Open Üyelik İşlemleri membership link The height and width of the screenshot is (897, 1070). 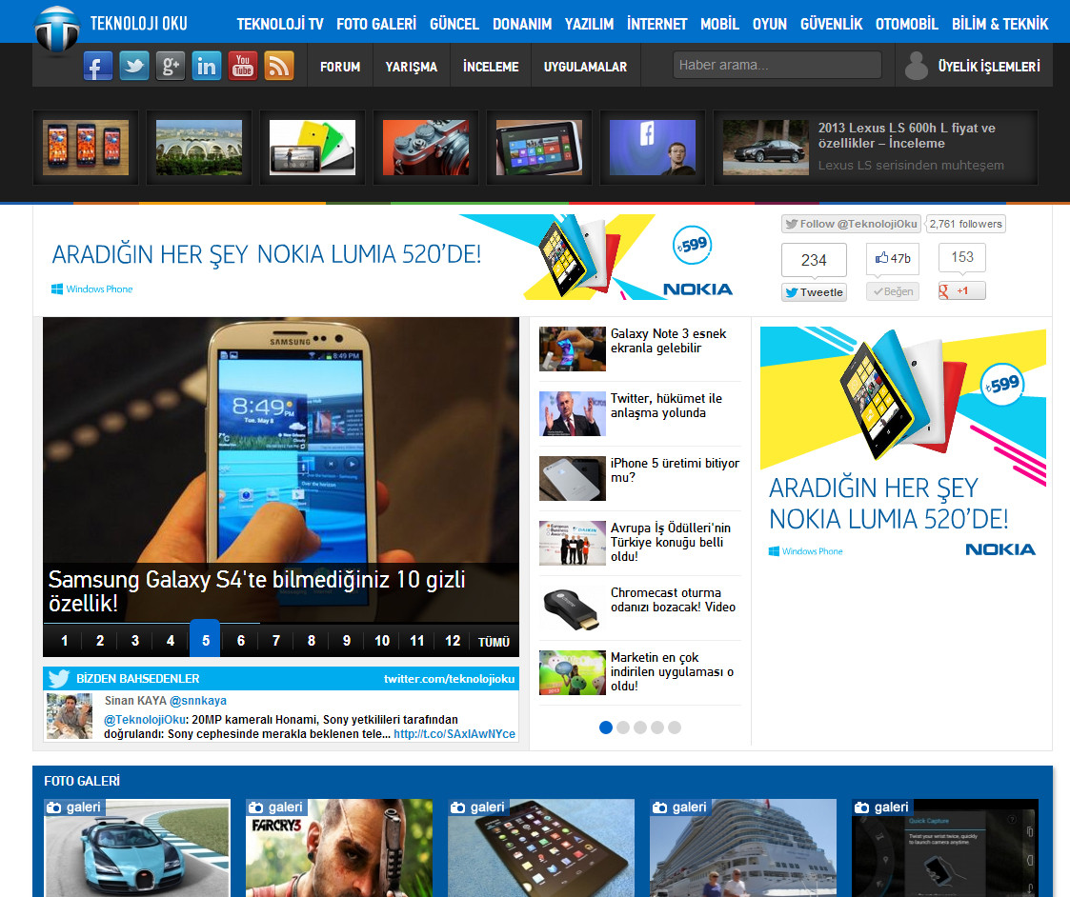(x=989, y=66)
